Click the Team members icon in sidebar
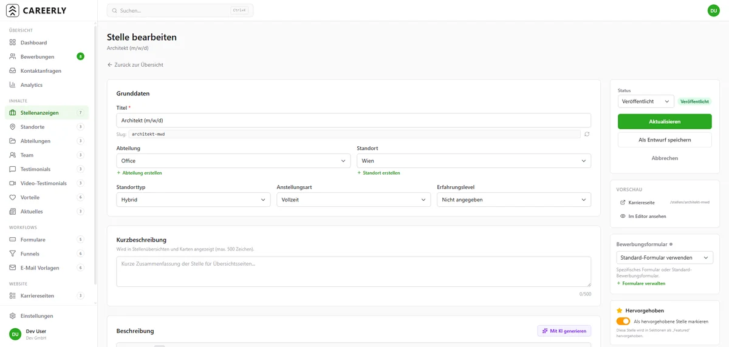The width and height of the screenshot is (729, 347). tap(13, 155)
